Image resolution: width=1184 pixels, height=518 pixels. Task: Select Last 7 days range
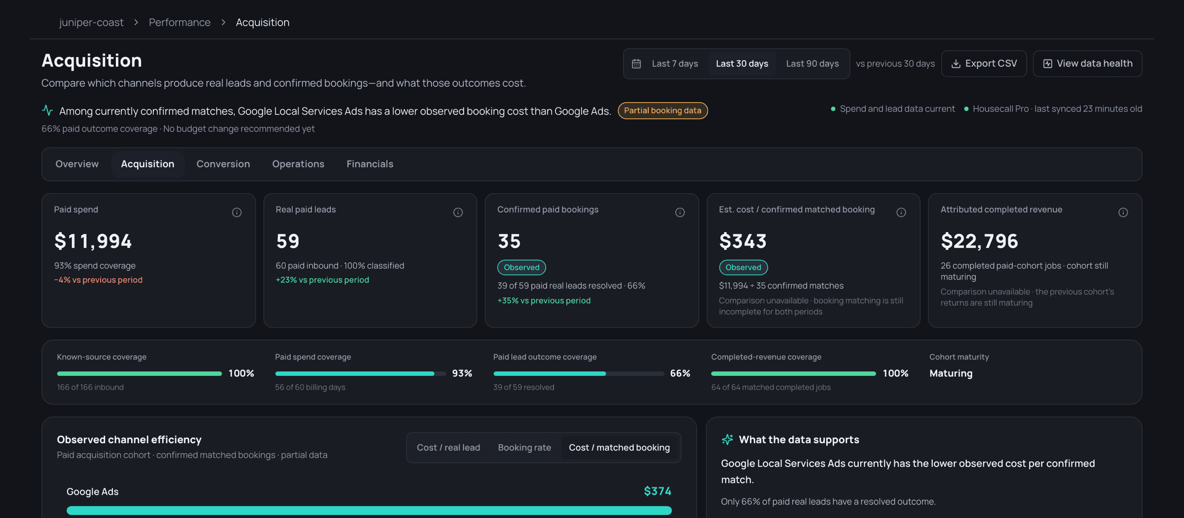(674, 64)
